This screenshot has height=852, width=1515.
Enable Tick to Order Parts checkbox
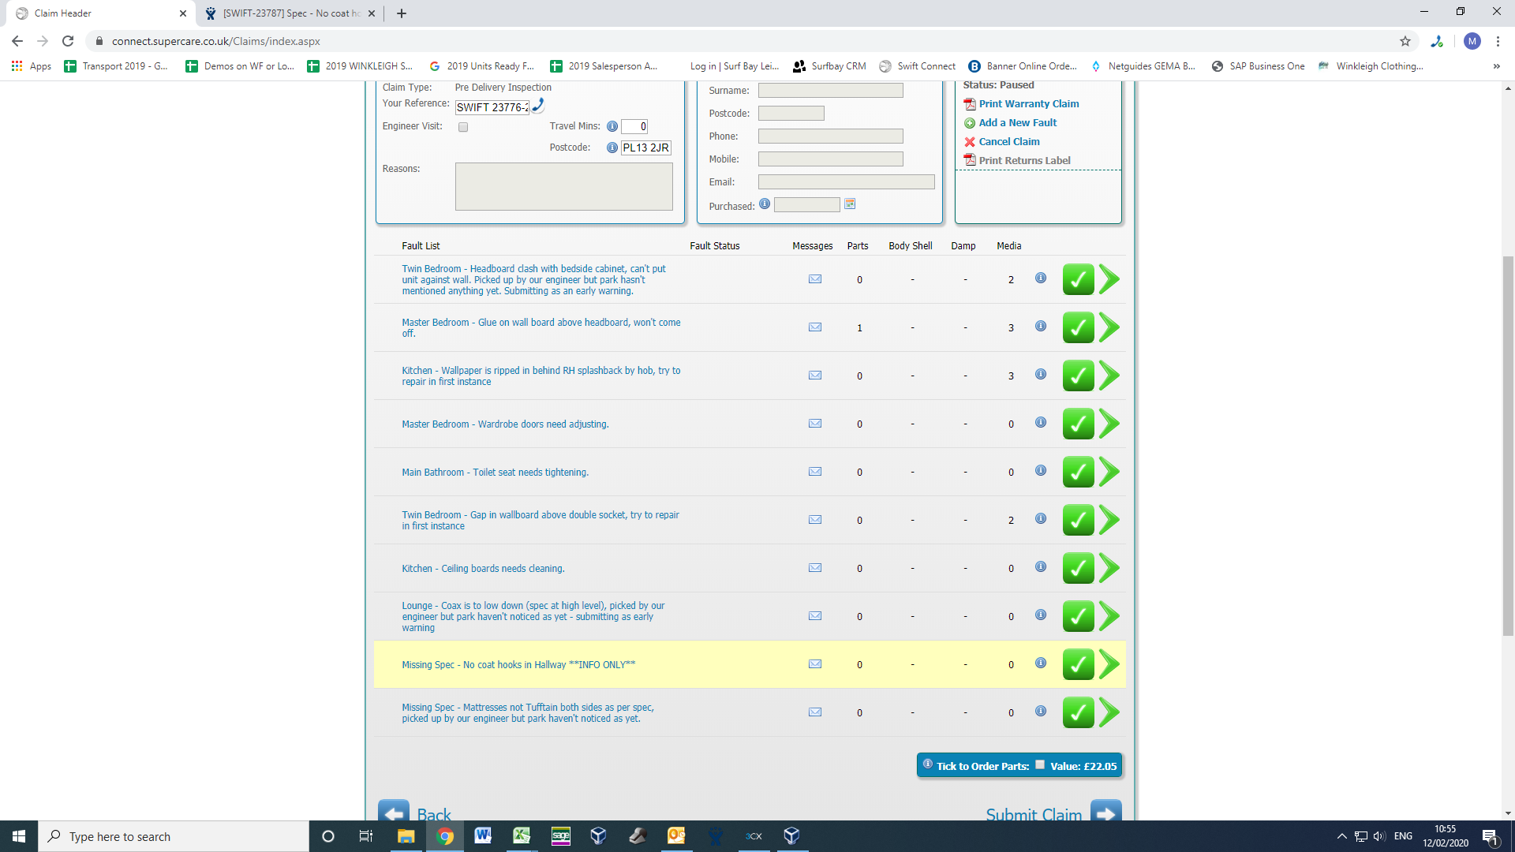[1040, 764]
